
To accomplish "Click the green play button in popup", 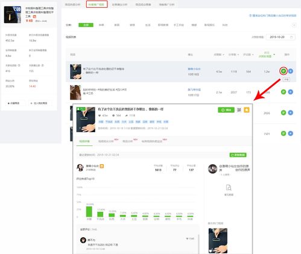I will click(x=226, y=110).
